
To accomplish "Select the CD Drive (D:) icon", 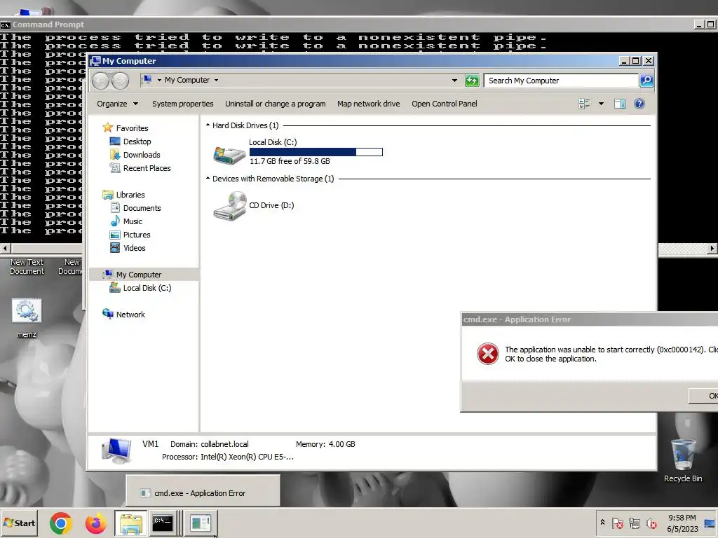I will coord(230,206).
